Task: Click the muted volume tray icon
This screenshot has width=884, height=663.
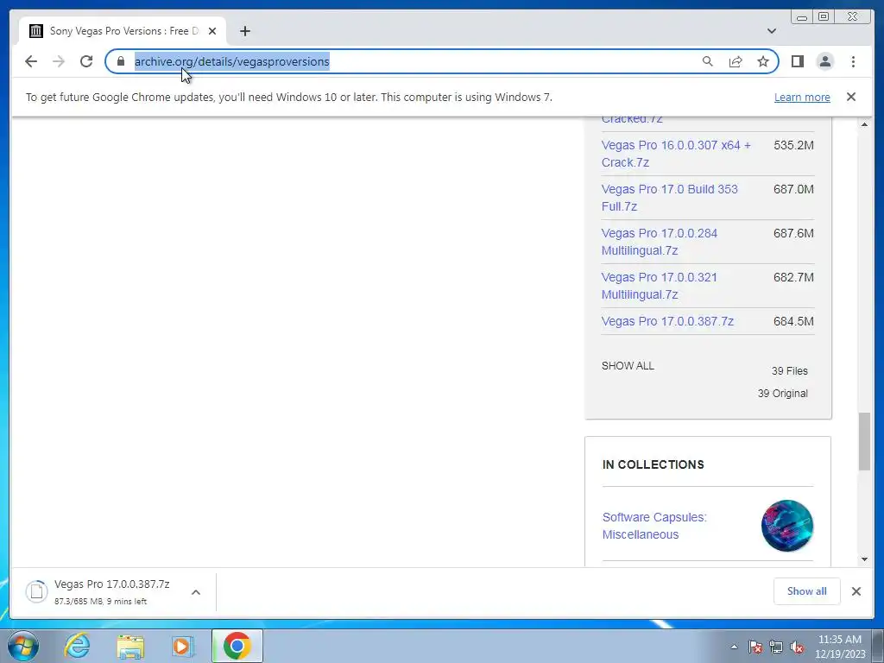Action: [x=797, y=647]
